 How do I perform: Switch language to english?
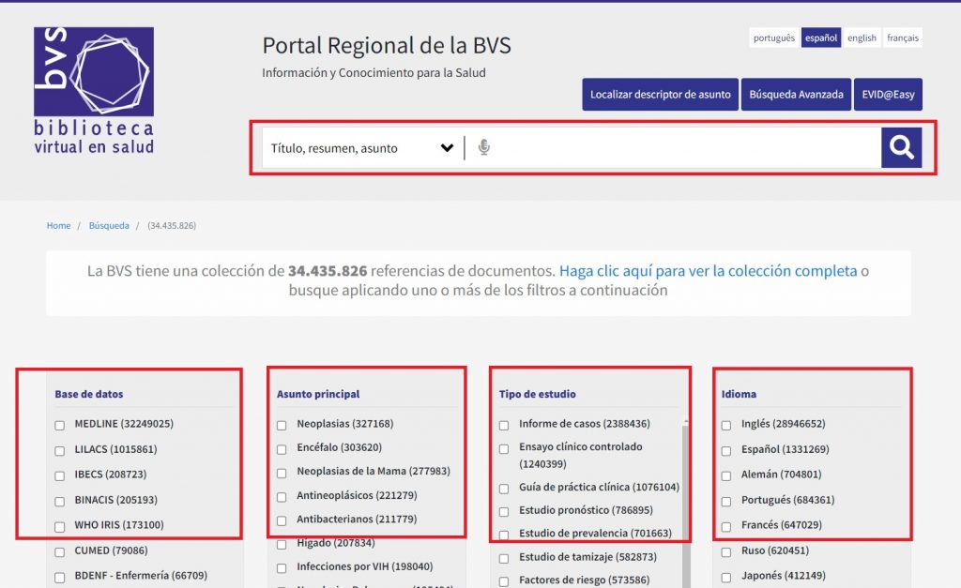[862, 38]
